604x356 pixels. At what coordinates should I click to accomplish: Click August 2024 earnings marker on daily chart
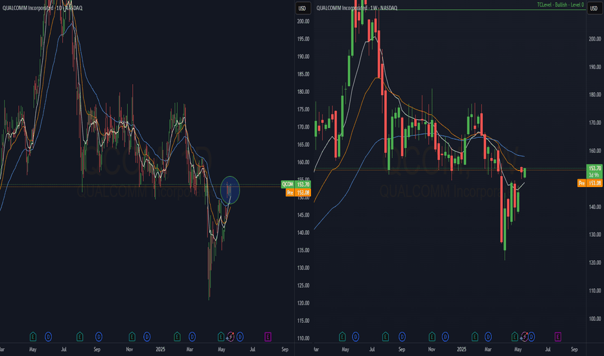pos(80,337)
